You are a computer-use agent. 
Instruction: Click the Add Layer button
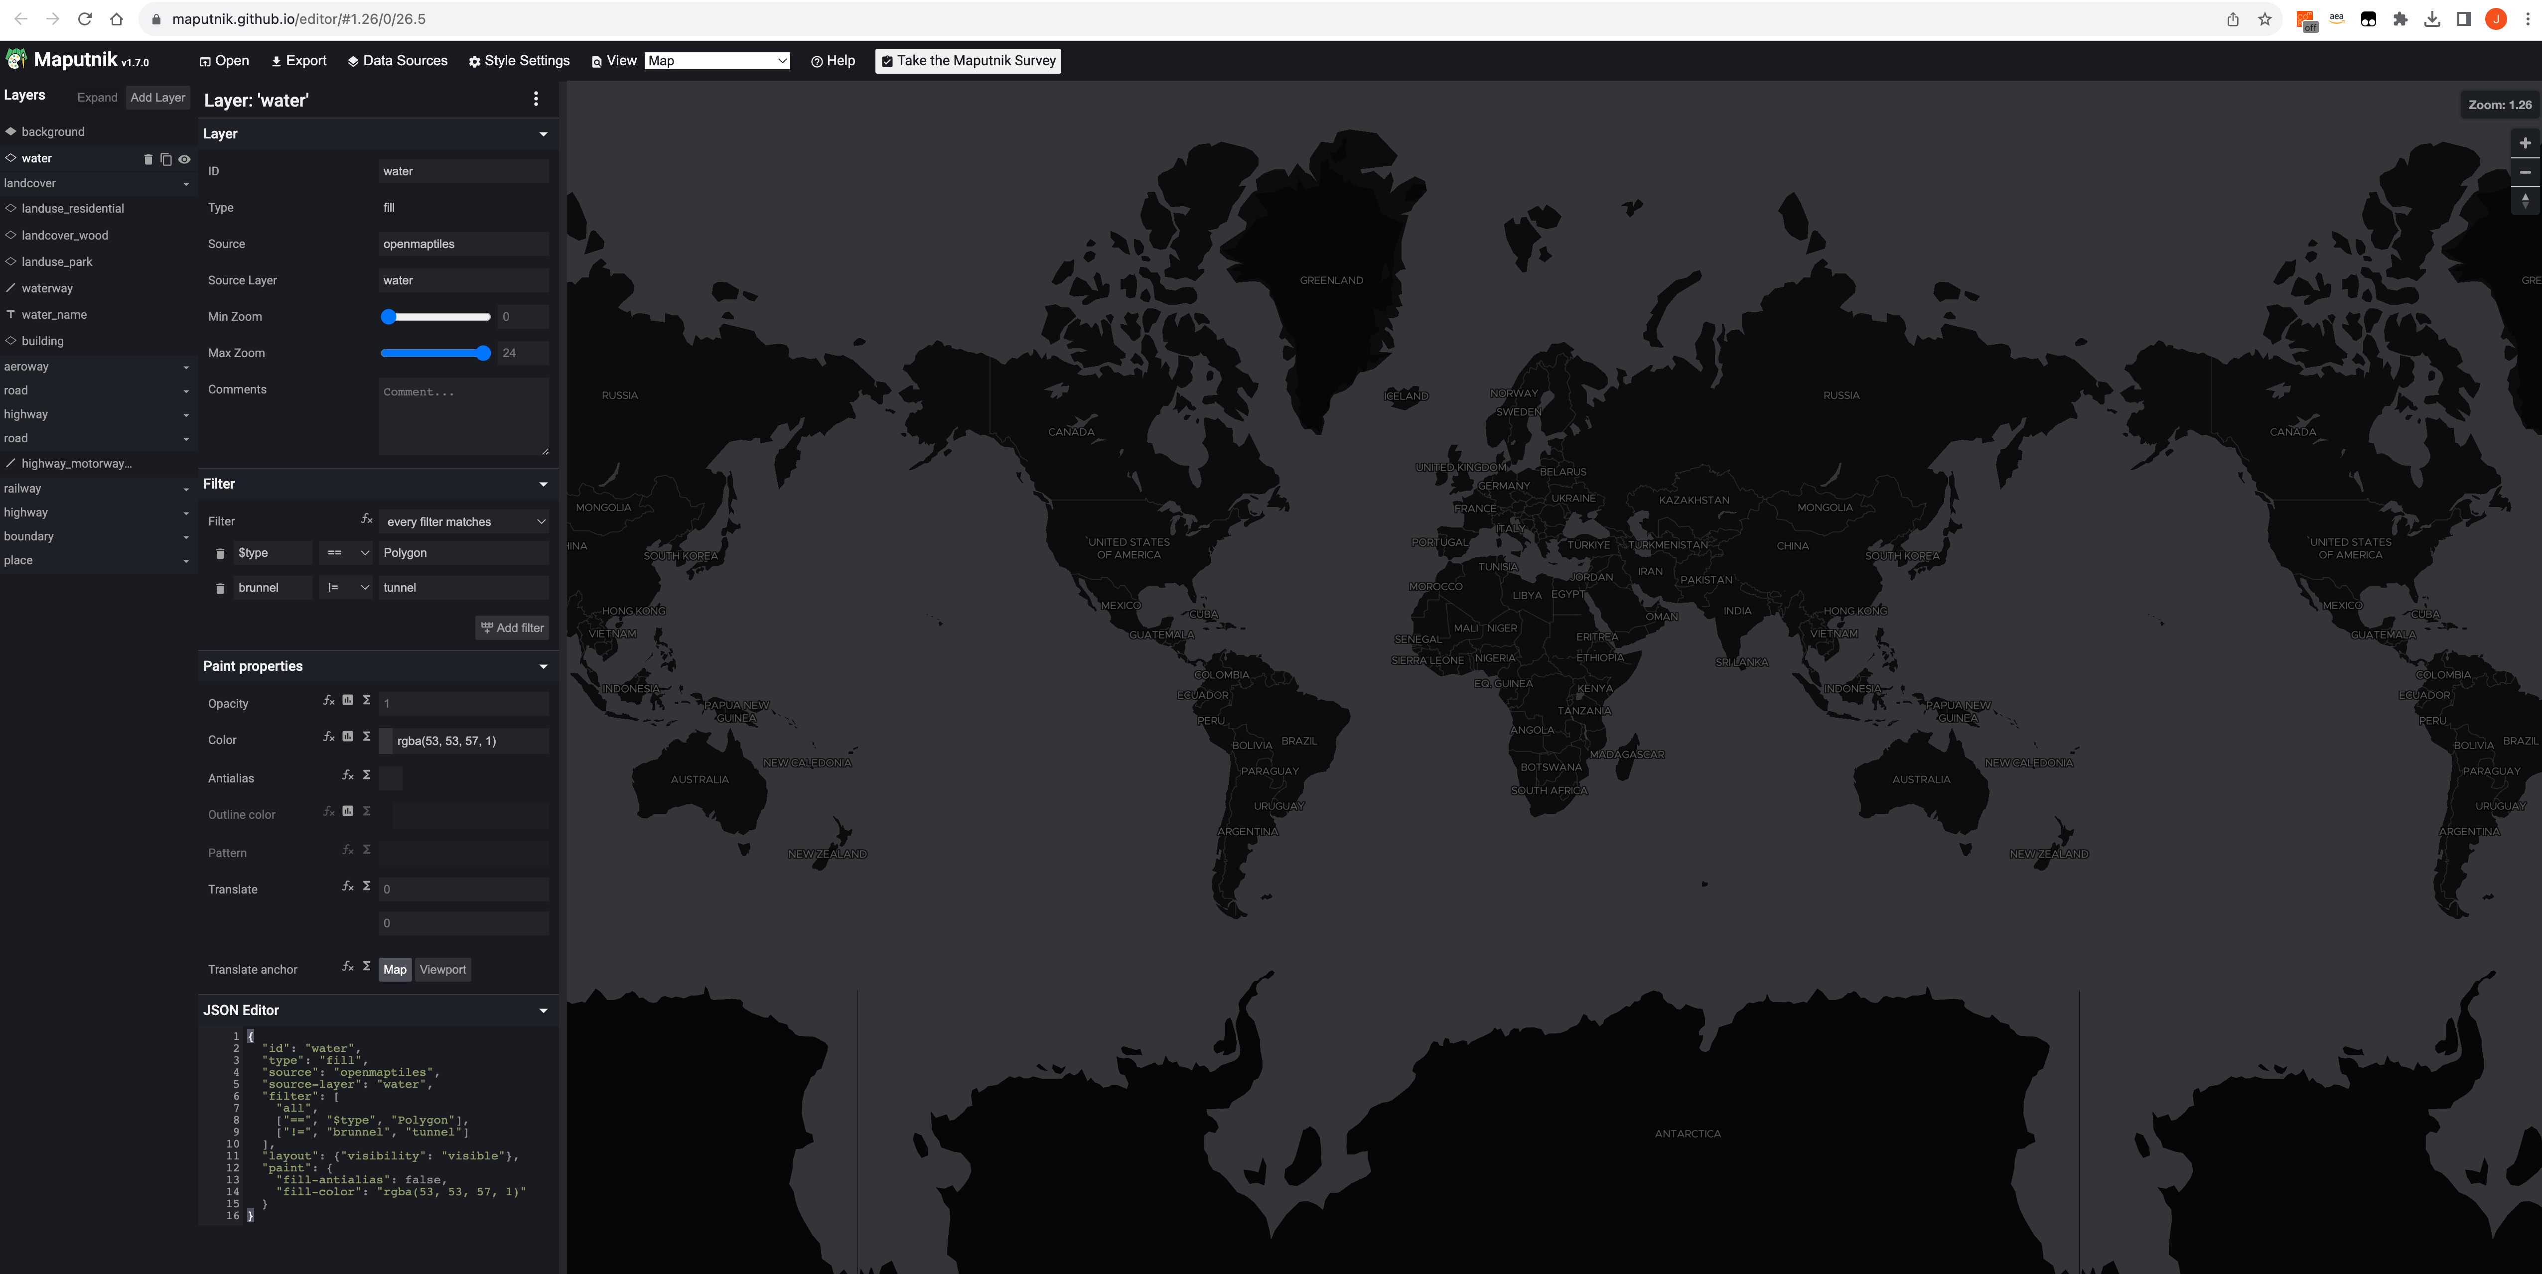click(x=158, y=97)
